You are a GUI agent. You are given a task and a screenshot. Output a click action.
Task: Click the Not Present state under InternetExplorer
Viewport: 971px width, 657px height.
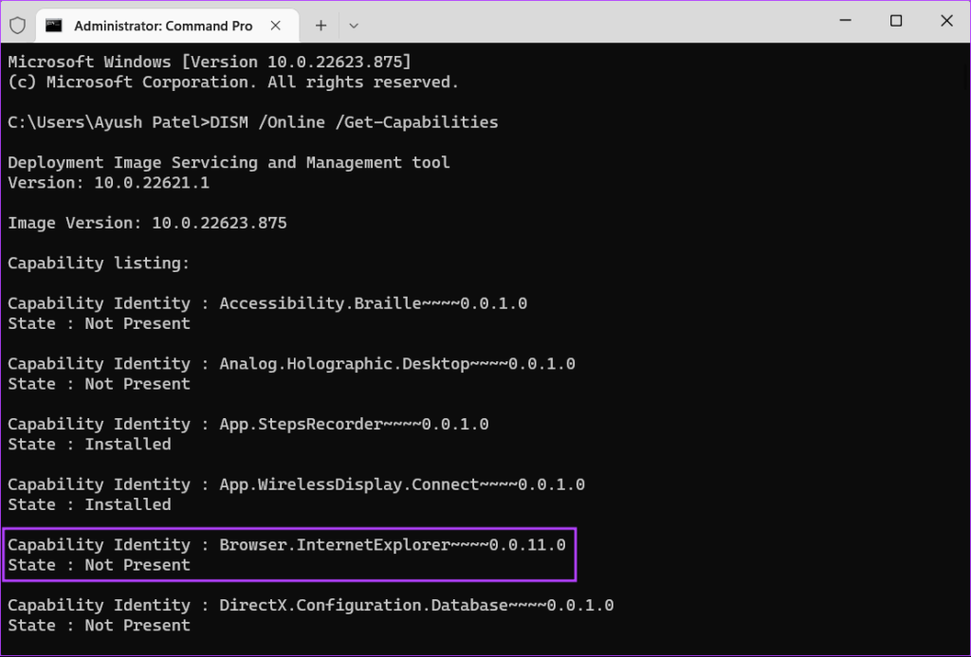point(137,565)
